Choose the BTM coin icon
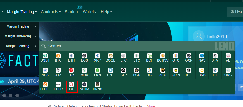Image resolution: width=243 pixels, height=107 pixels. point(215,56)
